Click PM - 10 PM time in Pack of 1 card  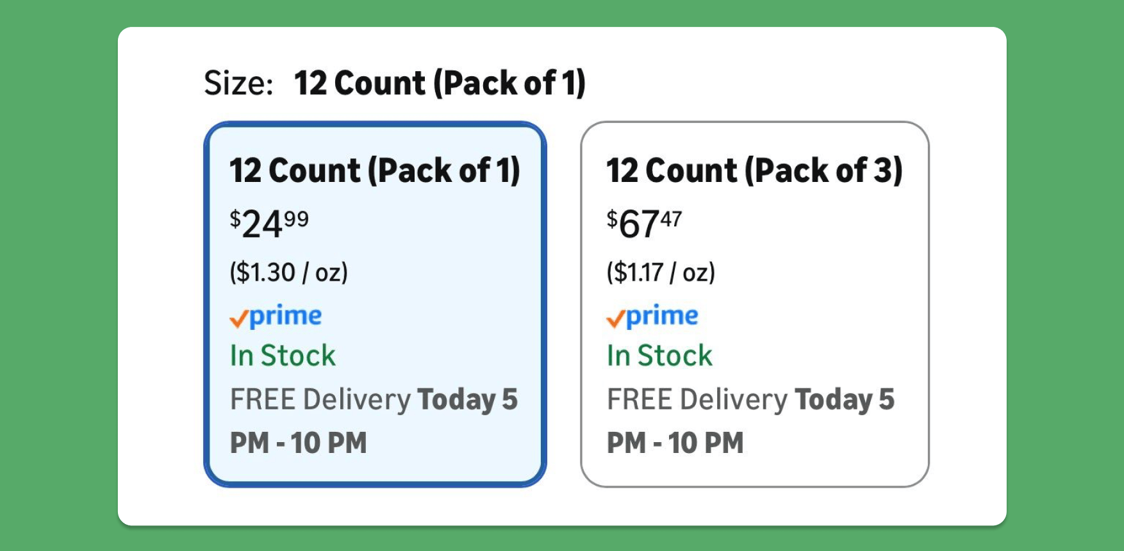[x=299, y=443]
